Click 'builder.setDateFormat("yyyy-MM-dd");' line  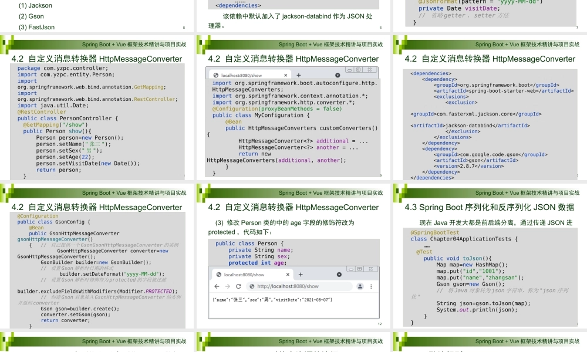pos(112,274)
